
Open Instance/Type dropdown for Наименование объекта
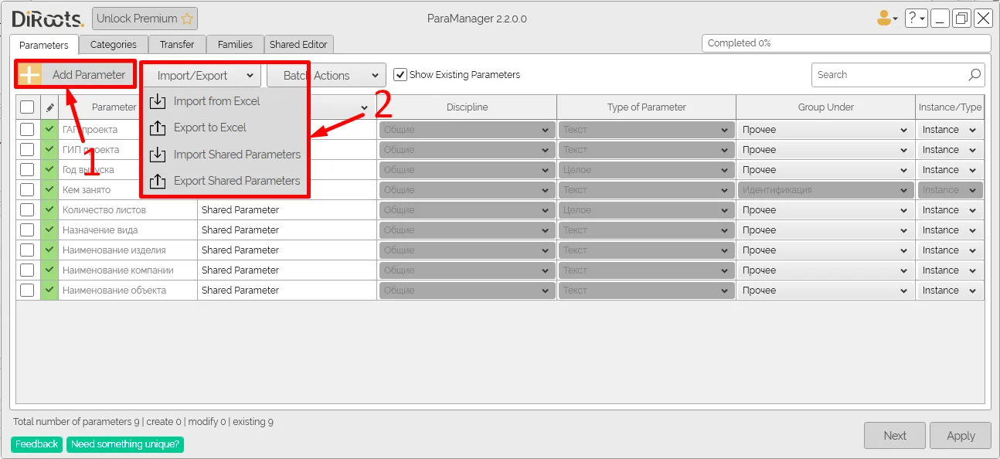pyautogui.click(x=950, y=291)
